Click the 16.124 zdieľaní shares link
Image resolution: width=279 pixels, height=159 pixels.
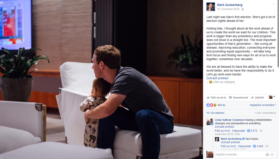[x=215, y=113]
